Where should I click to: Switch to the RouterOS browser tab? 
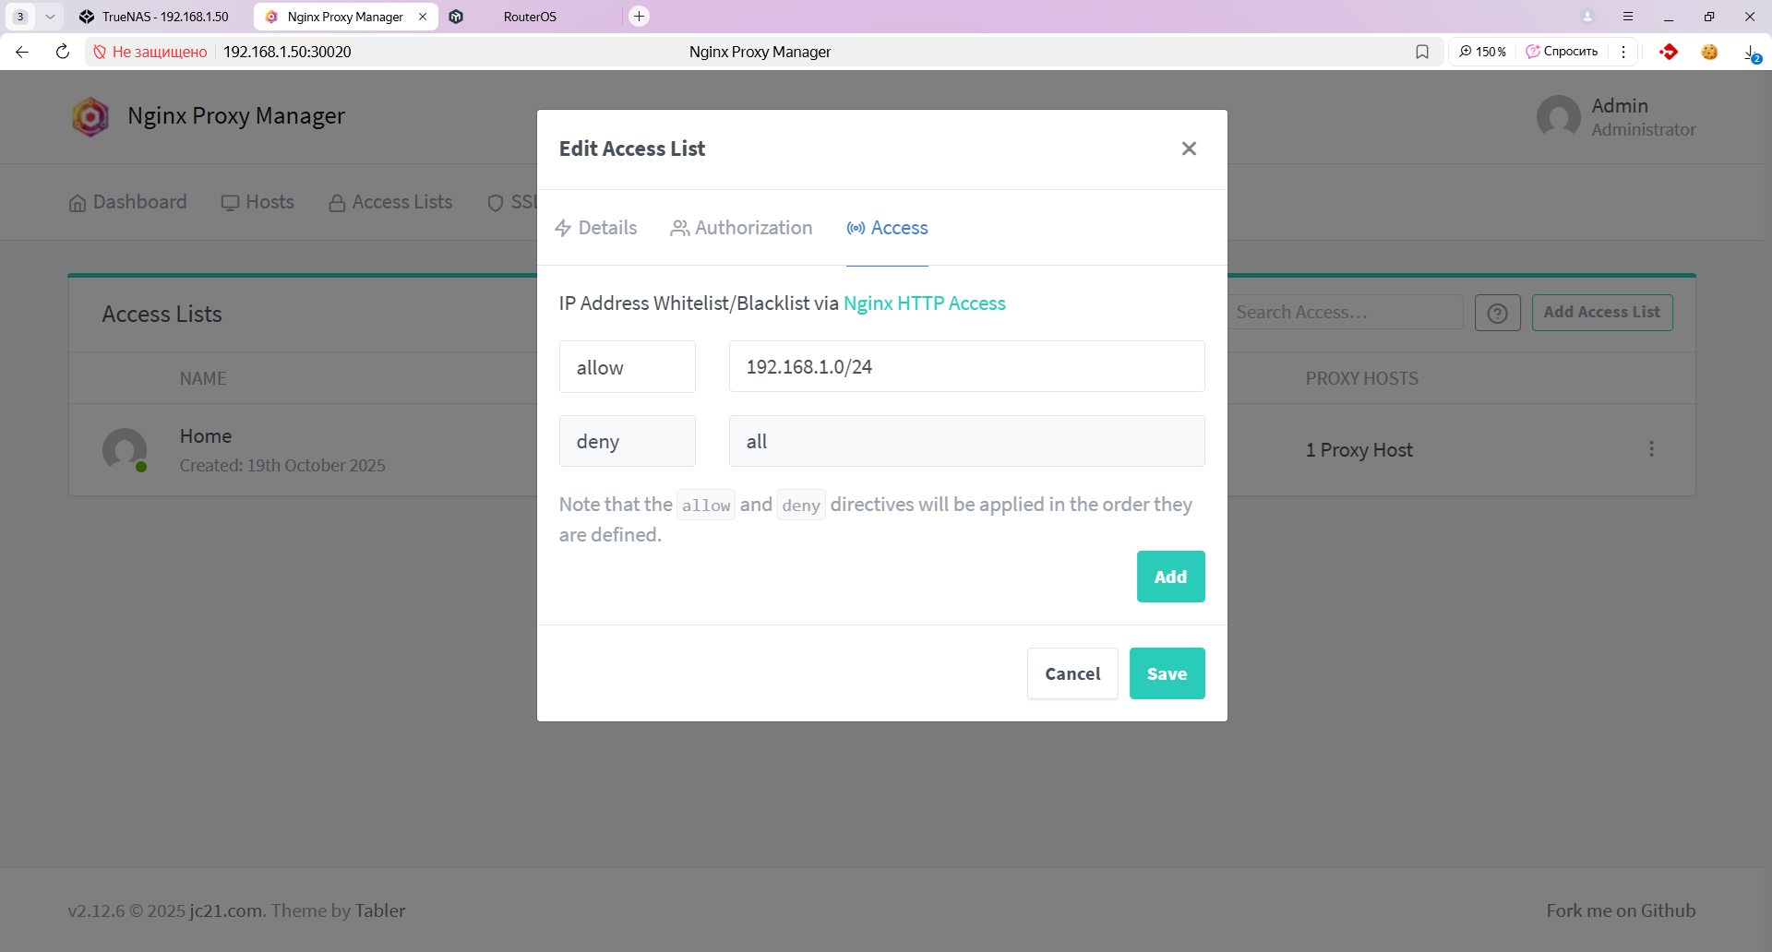click(x=530, y=17)
